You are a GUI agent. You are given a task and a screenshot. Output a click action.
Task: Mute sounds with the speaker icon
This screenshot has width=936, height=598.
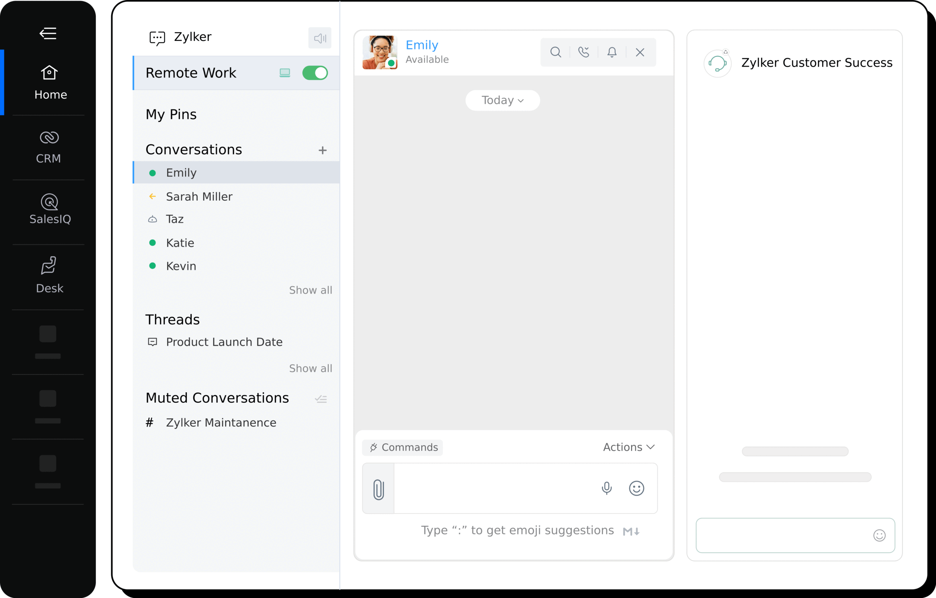320,38
